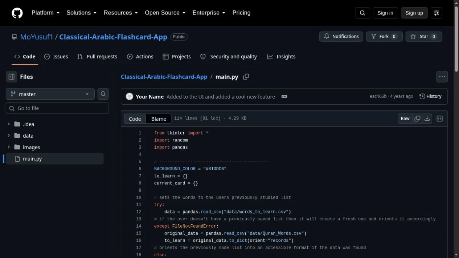This screenshot has height=258, width=459.
Task: Expand the .idea folder chevron
Action: click(9, 124)
